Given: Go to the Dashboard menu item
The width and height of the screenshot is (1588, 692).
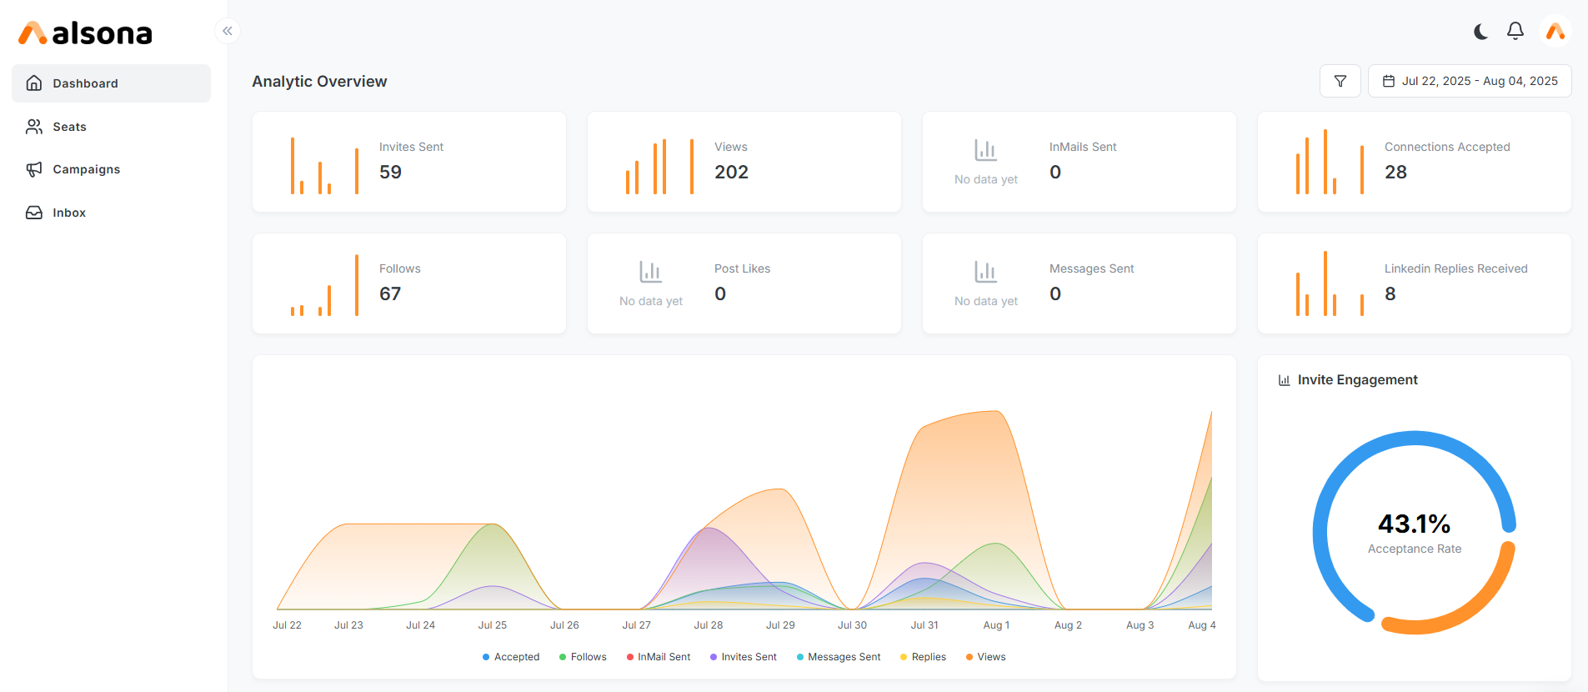Looking at the screenshot, I should pos(111,83).
